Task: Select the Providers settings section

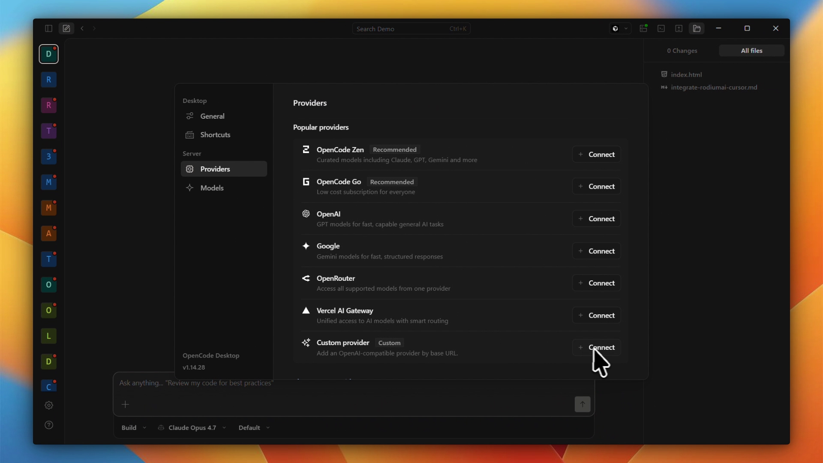Action: pos(224,169)
